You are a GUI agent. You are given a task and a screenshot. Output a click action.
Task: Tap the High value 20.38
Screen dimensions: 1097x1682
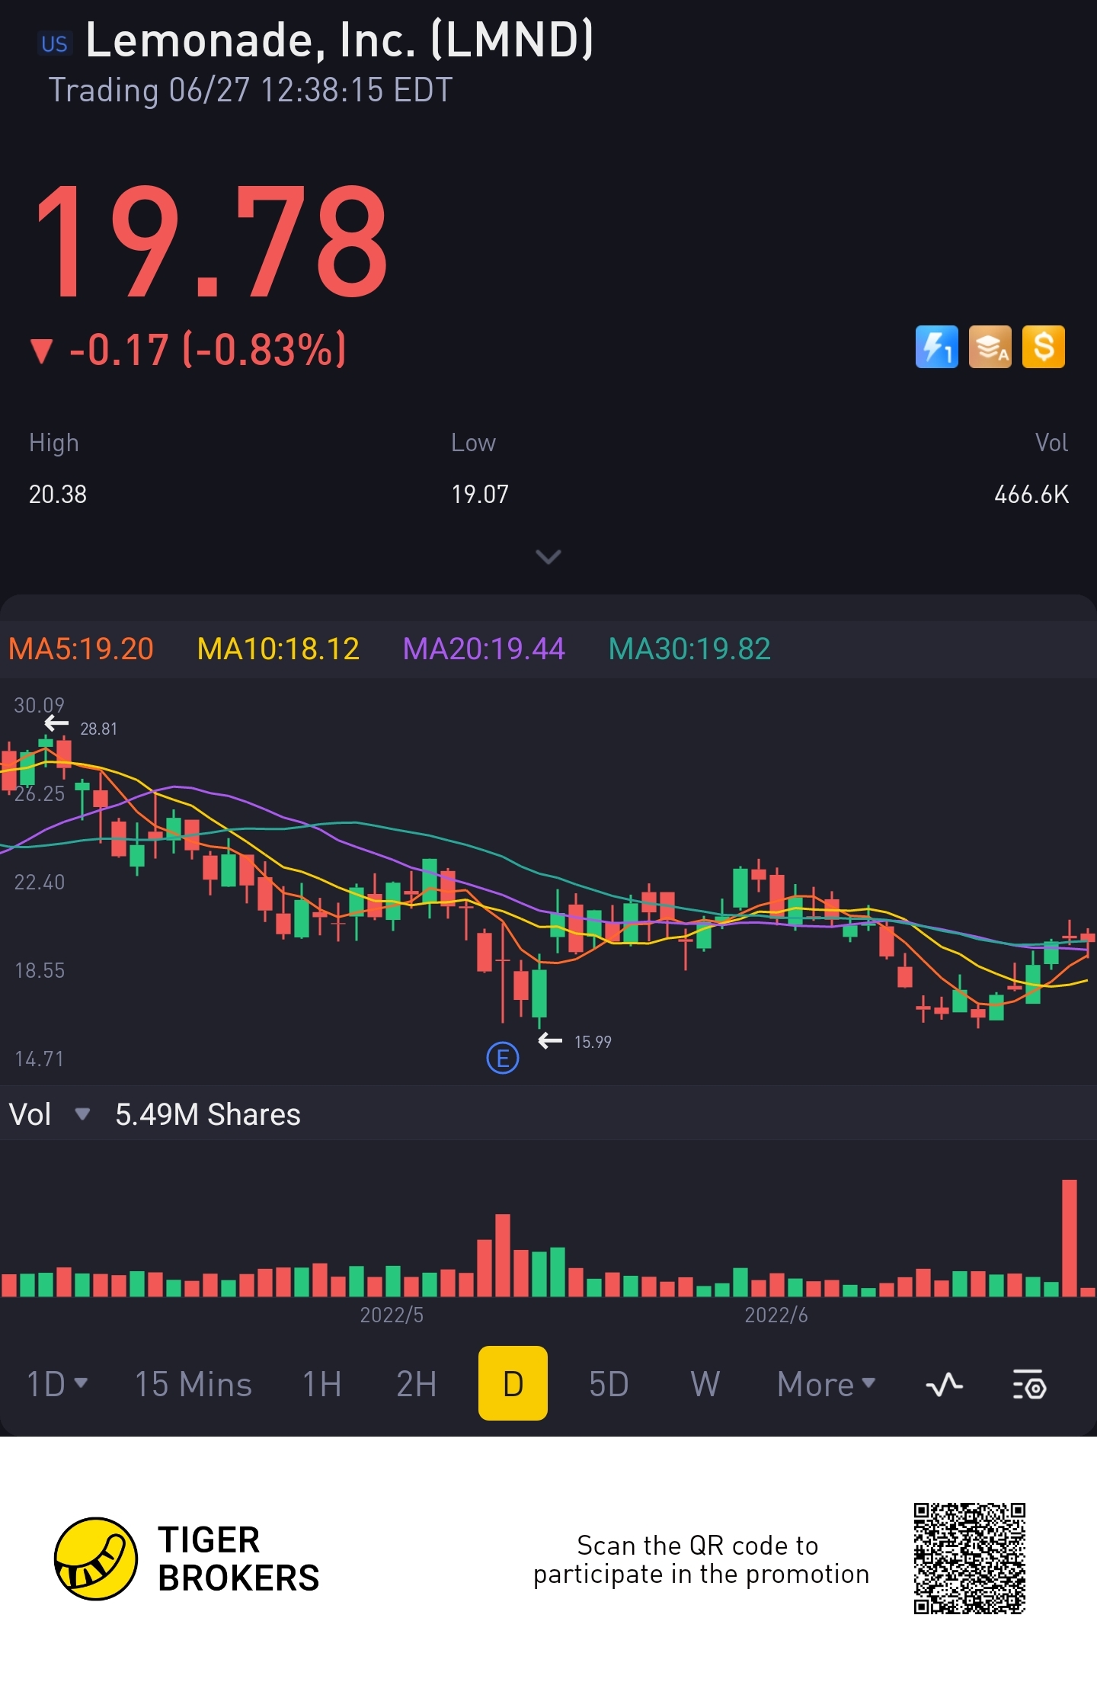click(x=58, y=495)
